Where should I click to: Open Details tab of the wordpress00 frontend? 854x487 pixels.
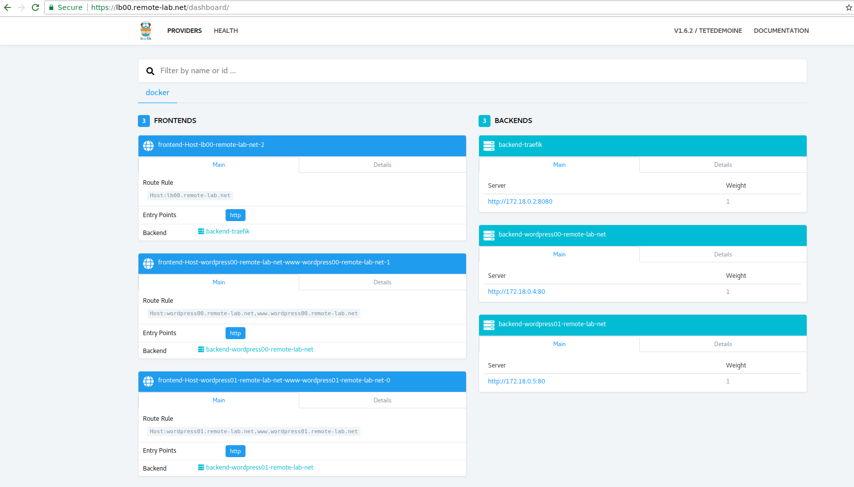pos(382,282)
